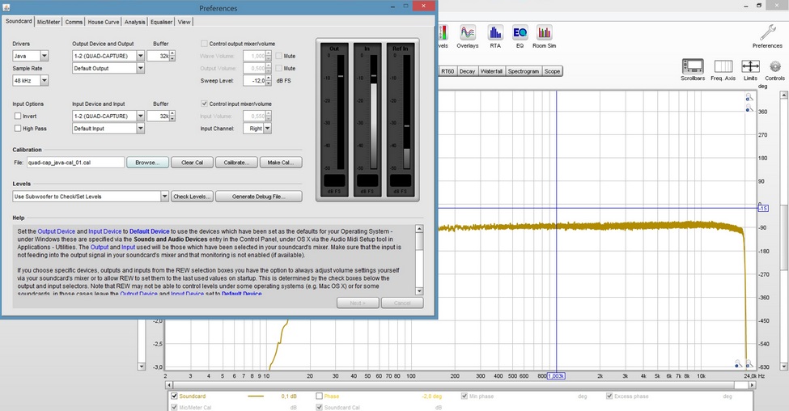789x411 pixels.
Task: Open the Scope graph tab
Action: click(552, 71)
